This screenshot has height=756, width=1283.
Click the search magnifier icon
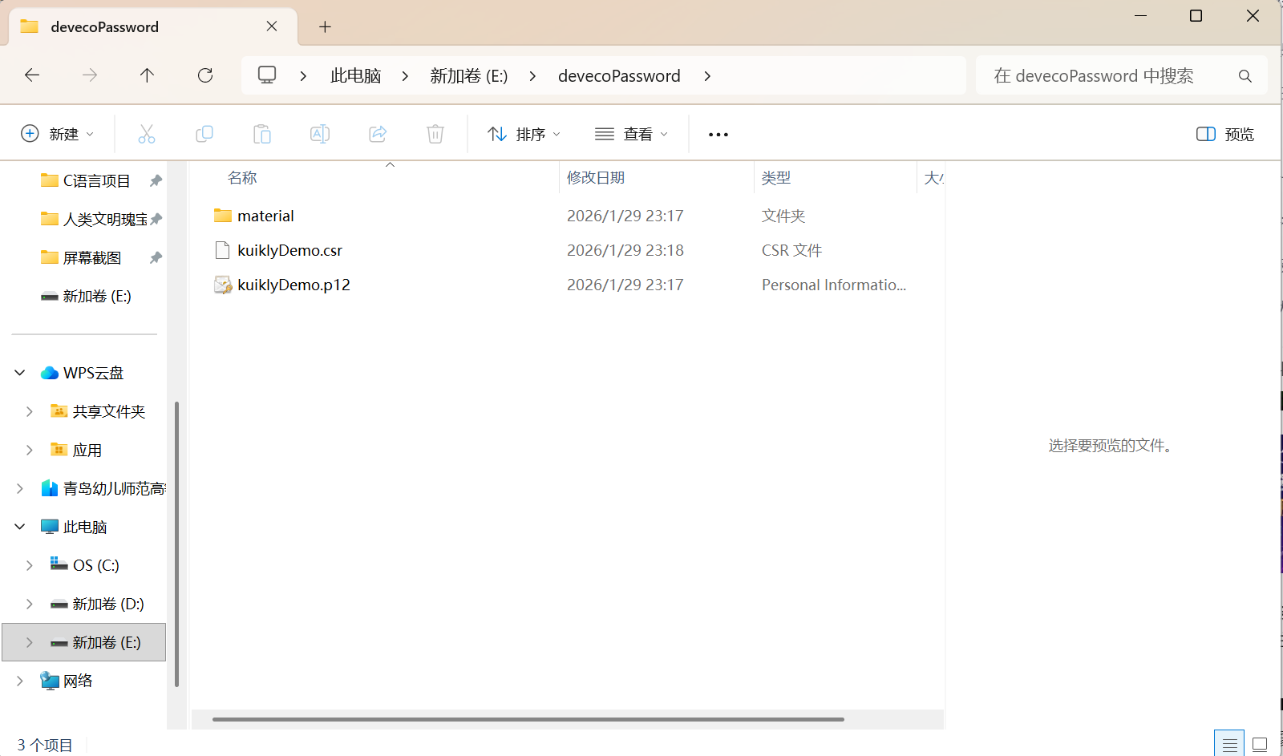click(x=1245, y=76)
